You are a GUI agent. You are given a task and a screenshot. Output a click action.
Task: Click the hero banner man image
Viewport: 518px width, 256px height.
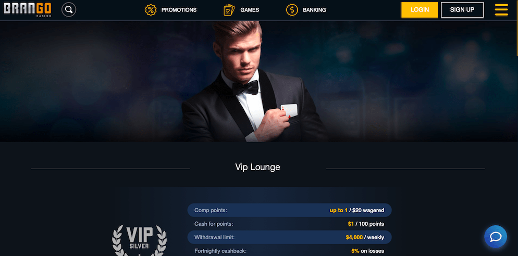coord(254,82)
